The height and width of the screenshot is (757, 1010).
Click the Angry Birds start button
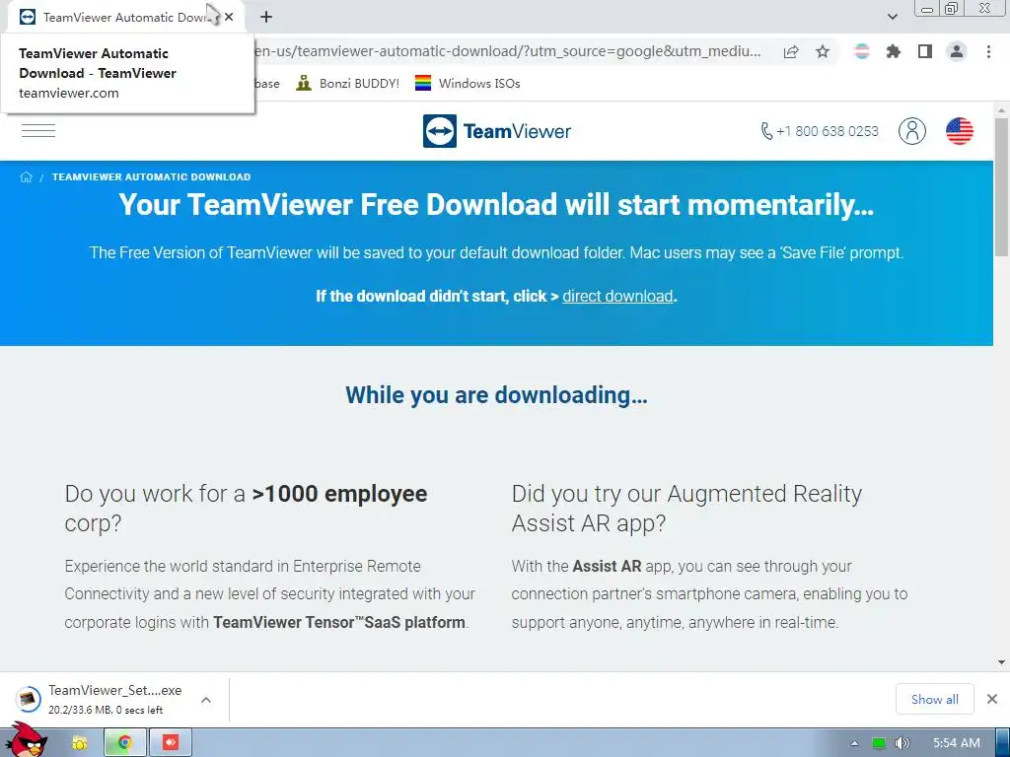pos(26,739)
